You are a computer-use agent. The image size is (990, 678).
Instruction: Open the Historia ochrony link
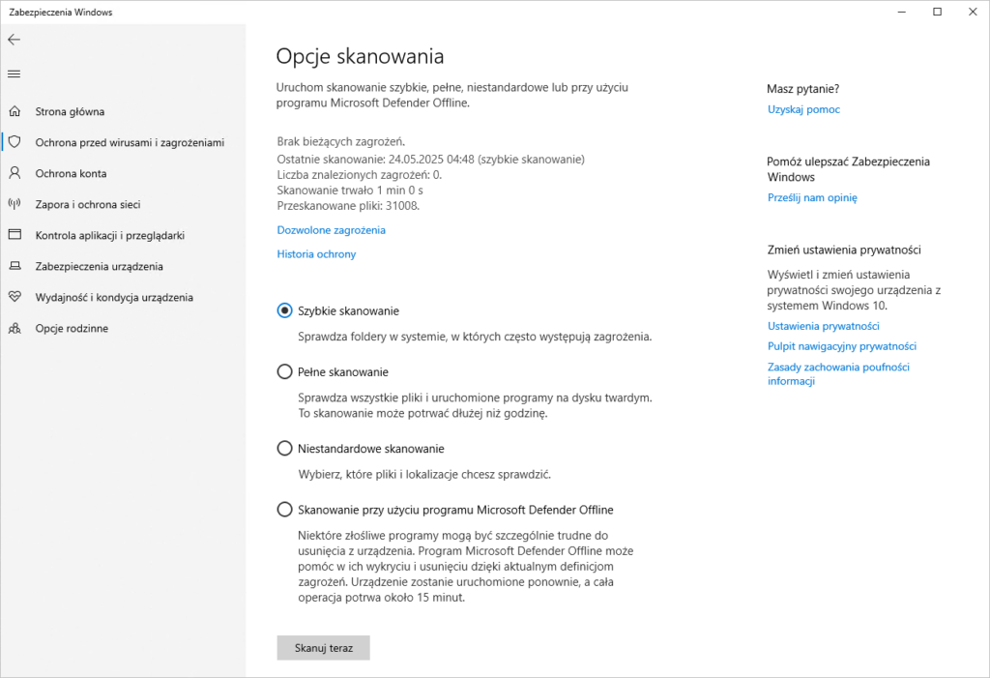click(316, 254)
